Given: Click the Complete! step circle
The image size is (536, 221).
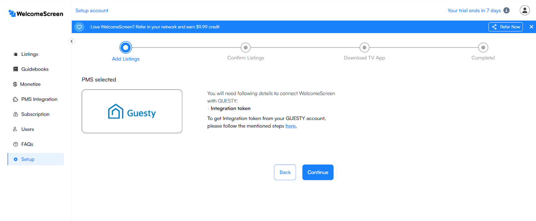Looking at the screenshot, I should click(483, 47).
